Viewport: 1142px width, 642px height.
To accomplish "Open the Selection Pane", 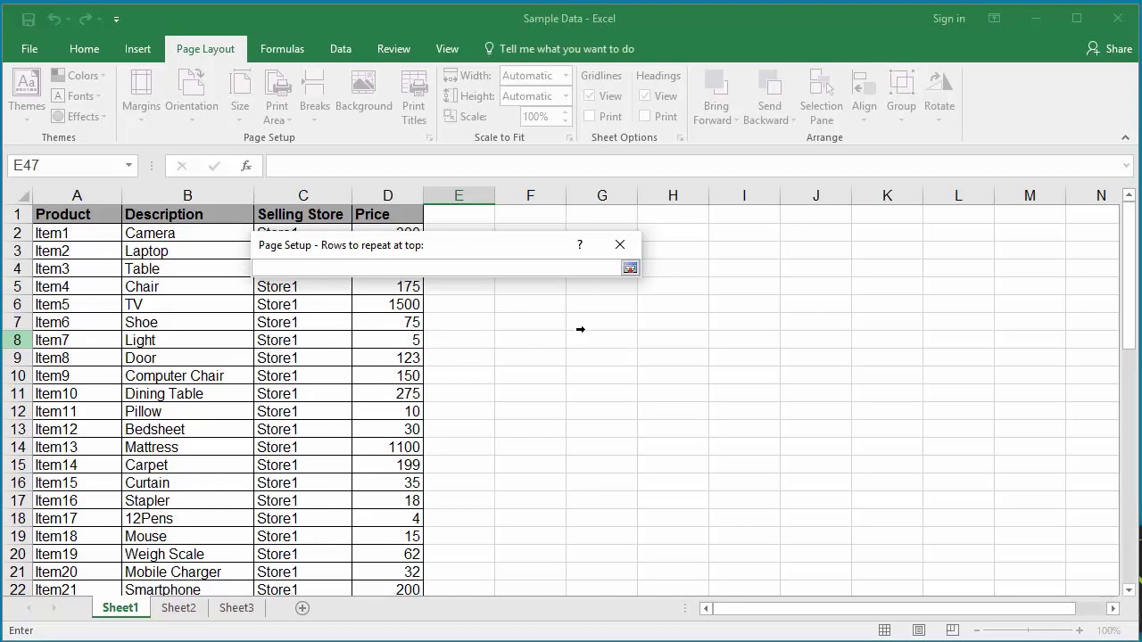I will (x=822, y=96).
